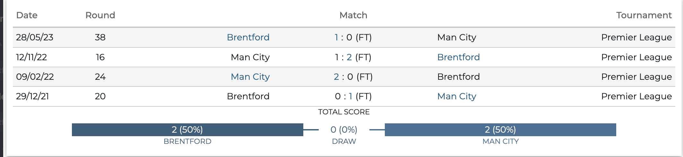Click the Date column header
The height and width of the screenshot is (157, 683).
[x=27, y=15]
